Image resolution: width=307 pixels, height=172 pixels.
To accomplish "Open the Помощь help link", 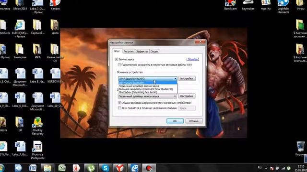I will point(193,59).
